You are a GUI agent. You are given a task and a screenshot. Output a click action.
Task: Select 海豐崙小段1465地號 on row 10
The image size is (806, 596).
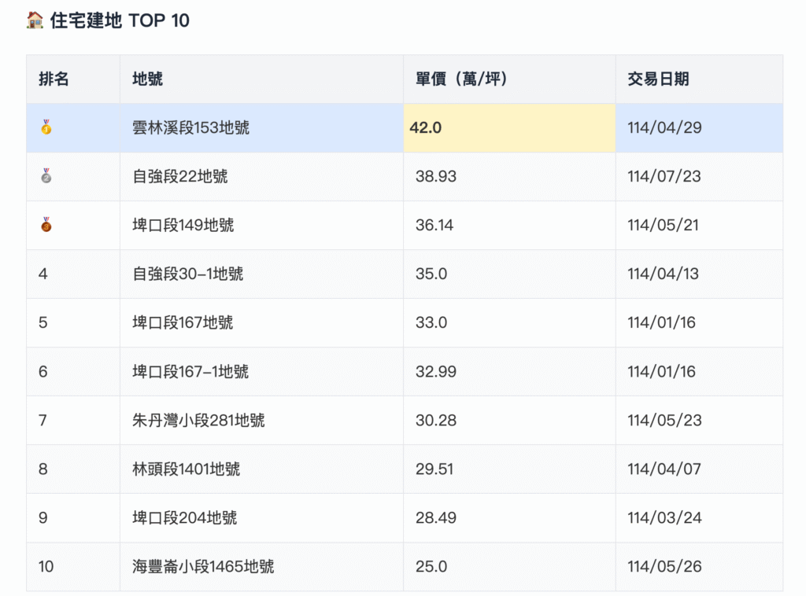tap(203, 566)
